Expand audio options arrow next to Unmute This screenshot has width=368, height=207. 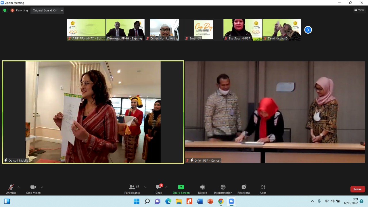point(19,187)
